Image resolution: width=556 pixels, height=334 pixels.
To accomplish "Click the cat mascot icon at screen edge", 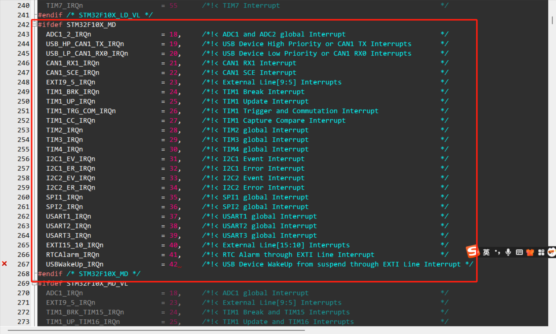I will (x=552, y=252).
